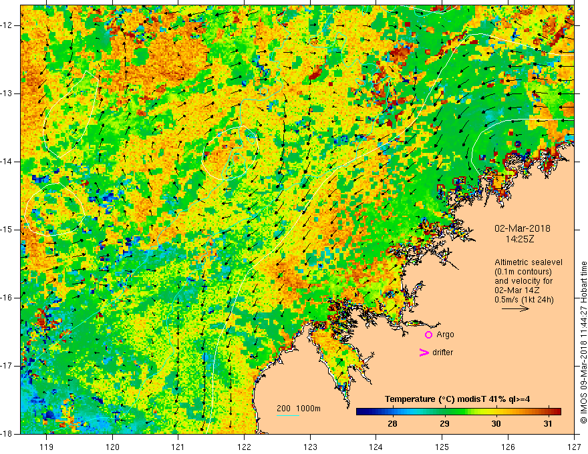This screenshot has height=454, width=588.
Task: Click the 31 colorbar tick label
Action: (548, 424)
